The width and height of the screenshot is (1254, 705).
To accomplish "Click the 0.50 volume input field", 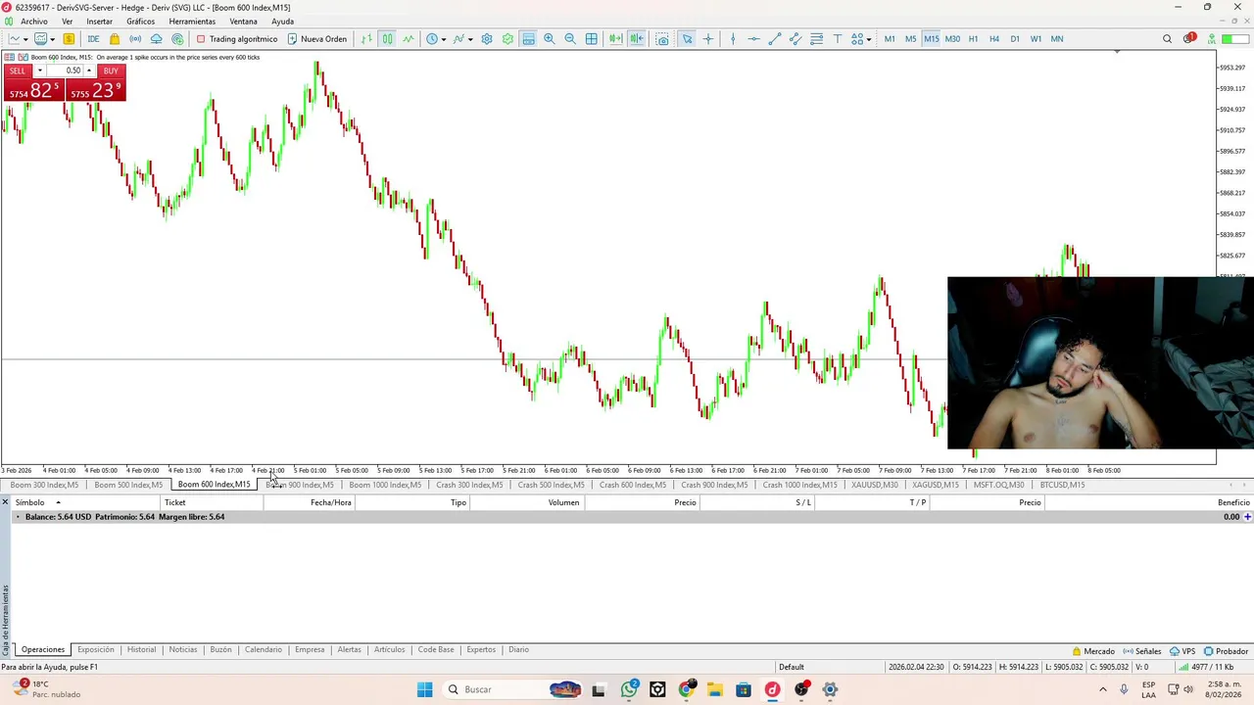I will pyautogui.click(x=65, y=70).
